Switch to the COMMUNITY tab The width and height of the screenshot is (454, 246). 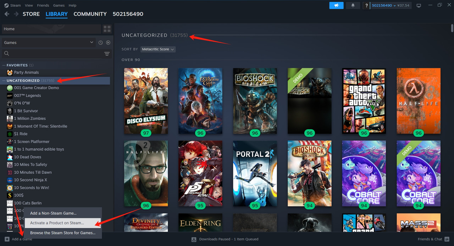90,14
